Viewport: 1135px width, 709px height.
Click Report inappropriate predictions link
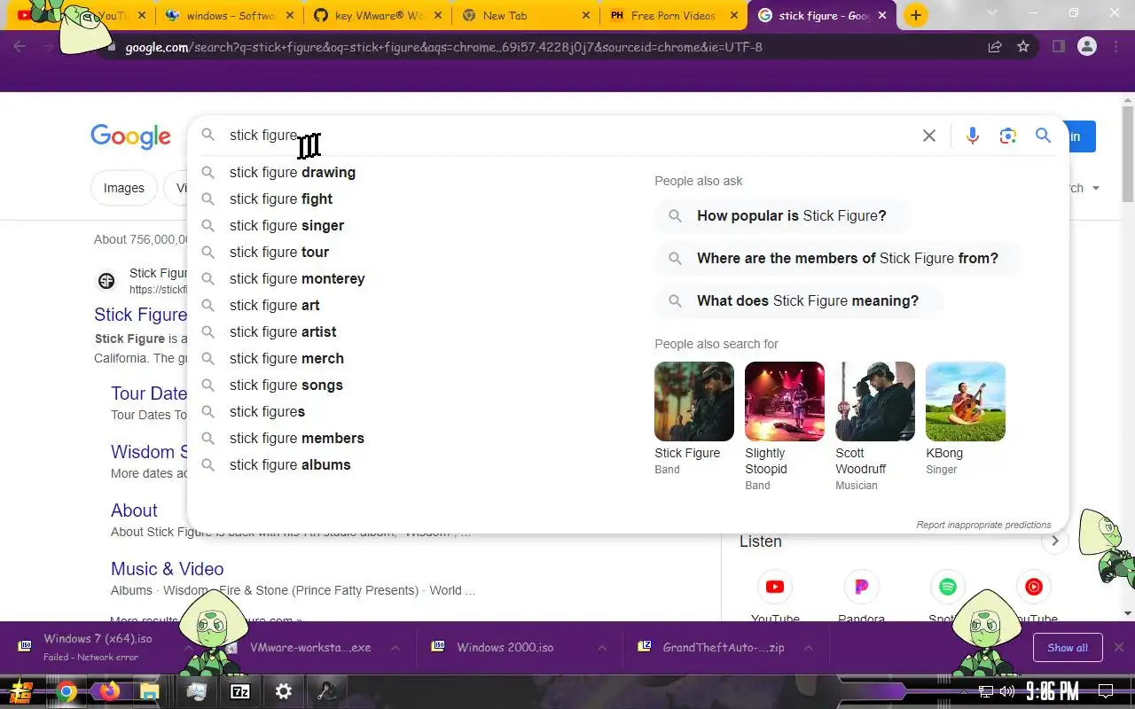pos(983,525)
